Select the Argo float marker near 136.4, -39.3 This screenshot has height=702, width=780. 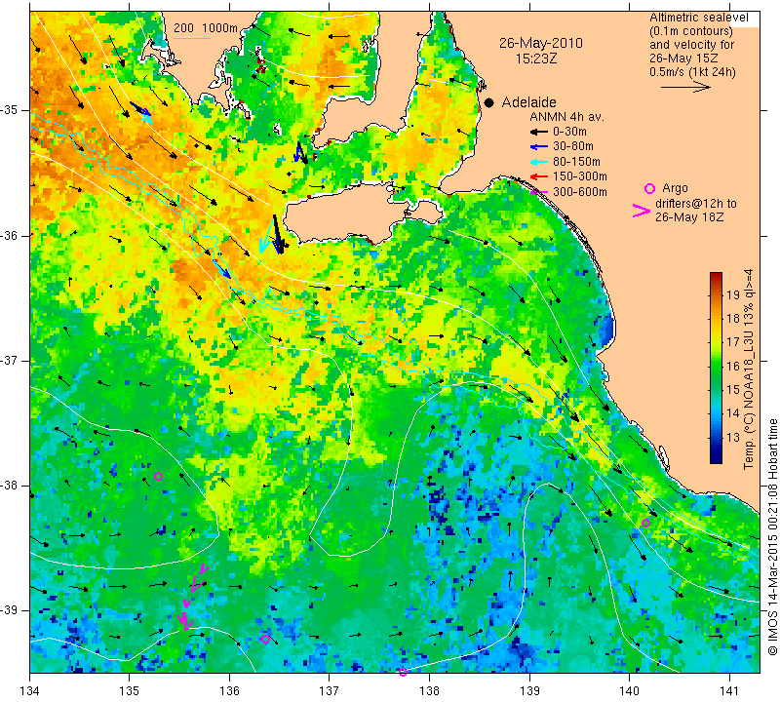coord(265,640)
